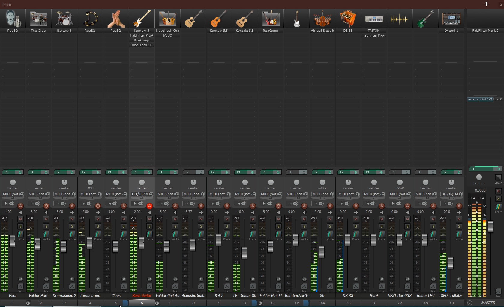The width and height of the screenshot is (504, 307).
Task: Click the white guitar icon above HumbuckerGu
Action: point(296,19)
